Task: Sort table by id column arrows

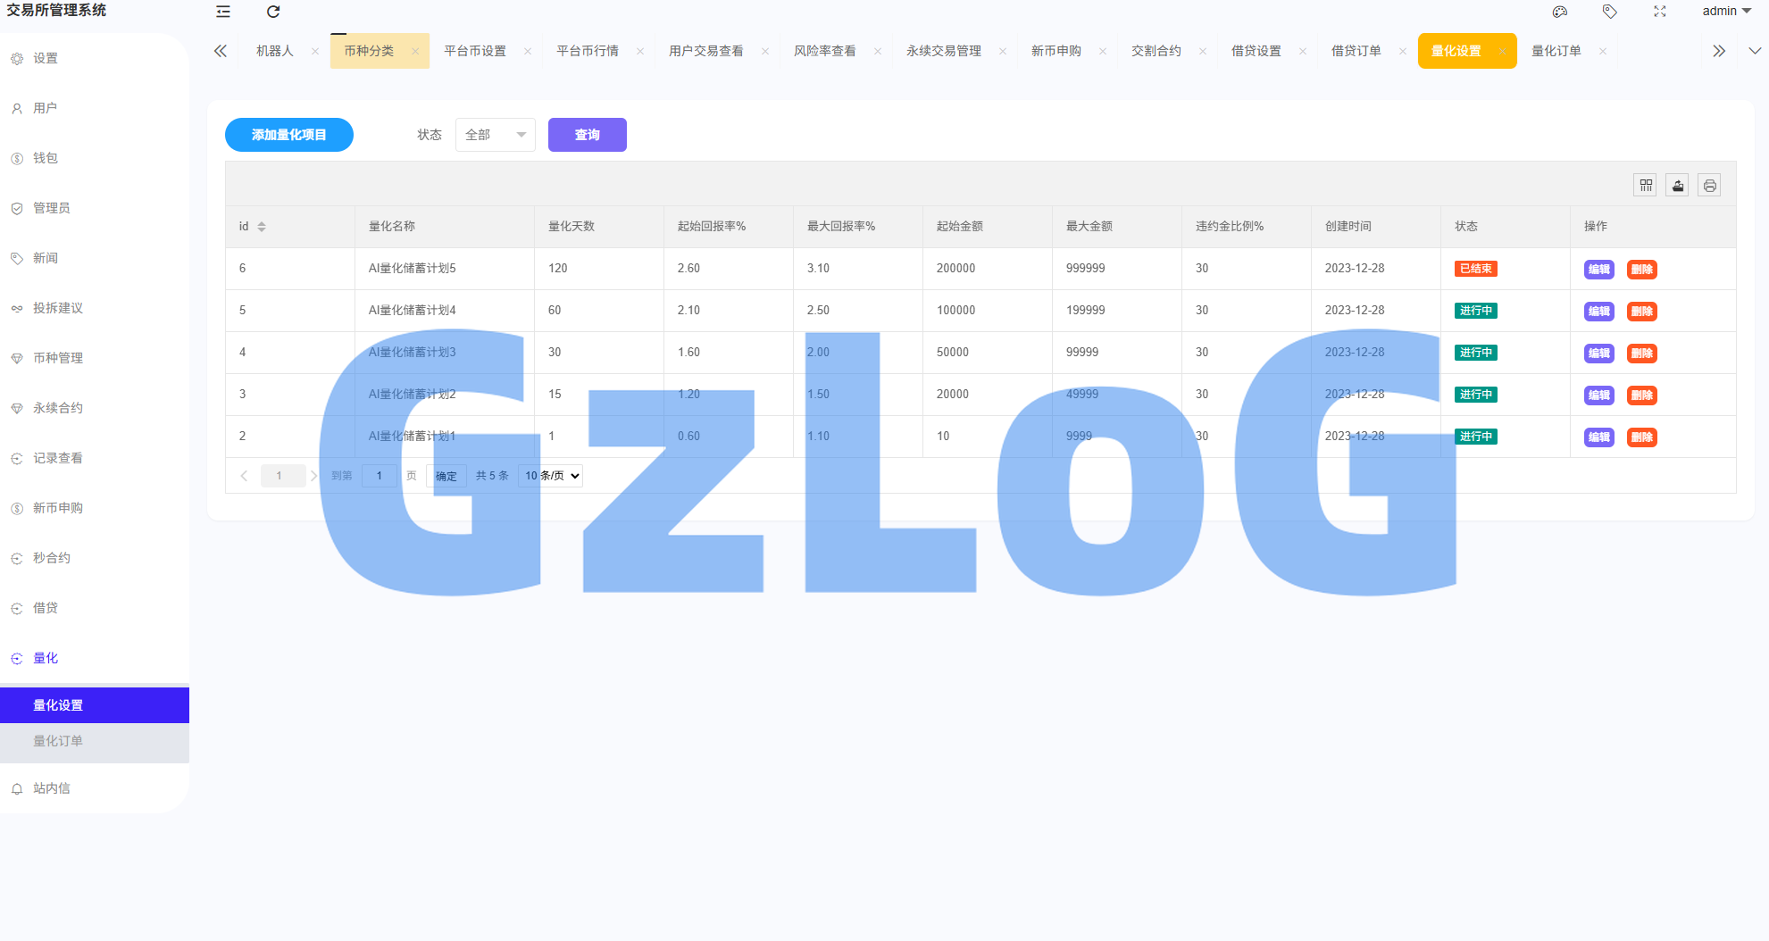Action: pyautogui.click(x=262, y=227)
